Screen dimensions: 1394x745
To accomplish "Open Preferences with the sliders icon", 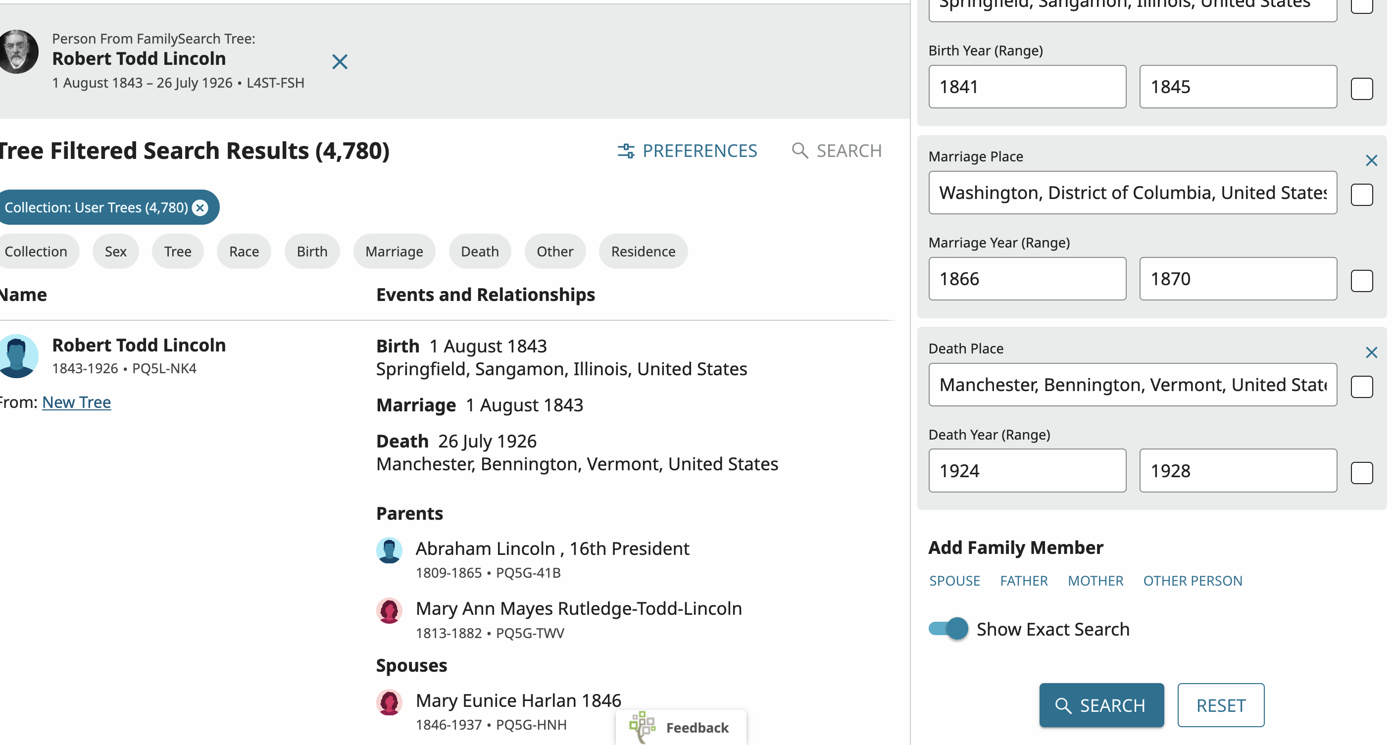I will tap(687, 150).
